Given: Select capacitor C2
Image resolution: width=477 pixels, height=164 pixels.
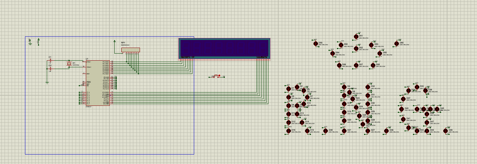Looking at the screenshot, I should [x=50, y=69].
